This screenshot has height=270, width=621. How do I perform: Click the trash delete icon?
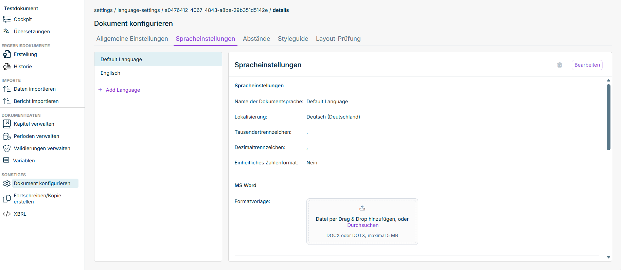pyautogui.click(x=560, y=65)
